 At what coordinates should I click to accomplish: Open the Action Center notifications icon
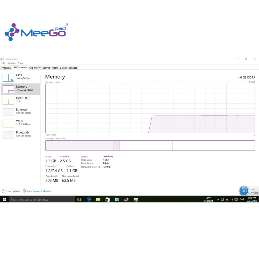(x=236, y=199)
